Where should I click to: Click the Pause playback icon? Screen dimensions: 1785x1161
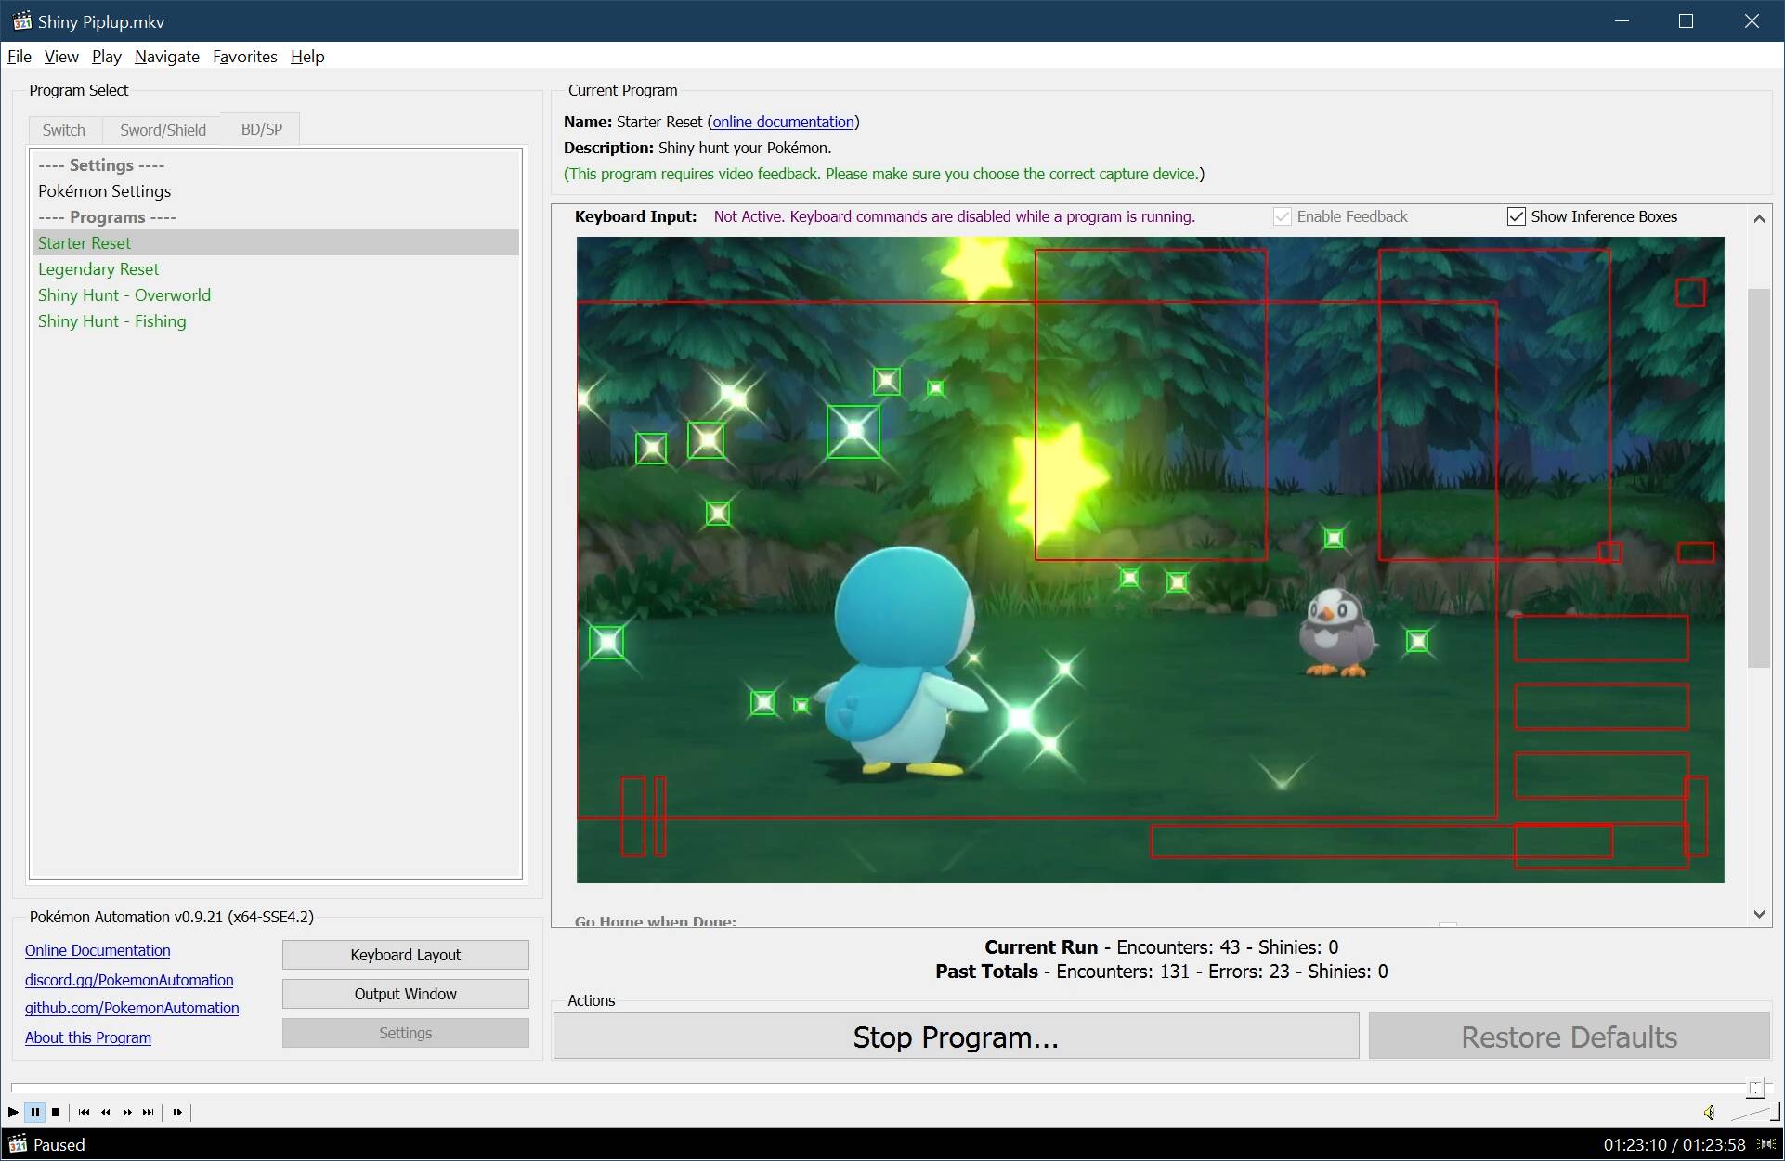[x=35, y=1112]
